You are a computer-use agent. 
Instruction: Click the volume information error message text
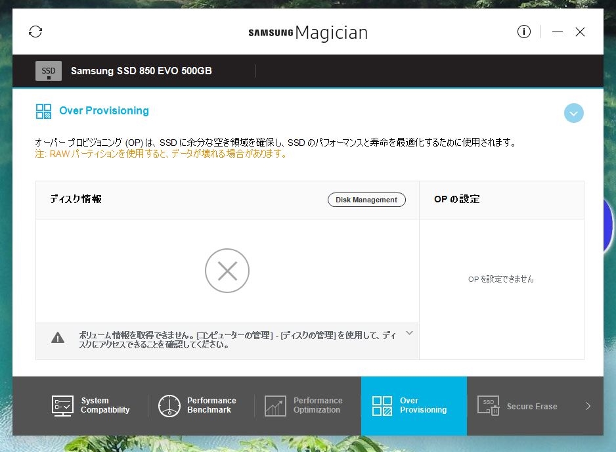(237, 340)
